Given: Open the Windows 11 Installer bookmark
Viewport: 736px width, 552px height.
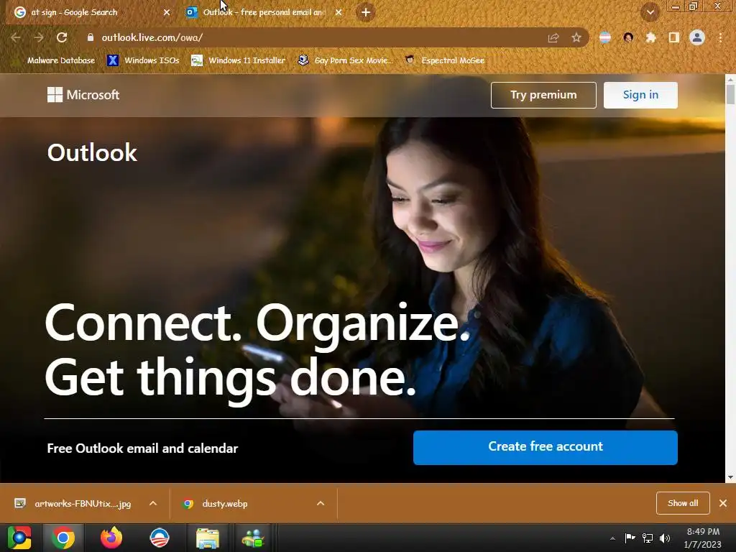Looking at the screenshot, I should 238,60.
